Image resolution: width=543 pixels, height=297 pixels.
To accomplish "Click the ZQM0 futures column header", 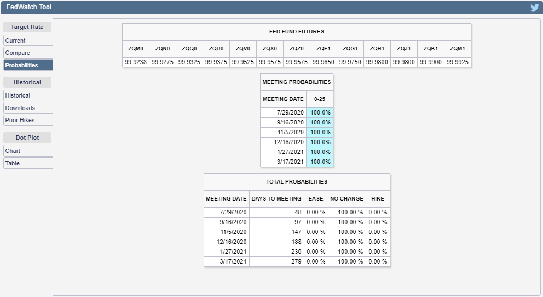I will click(136, 49).
